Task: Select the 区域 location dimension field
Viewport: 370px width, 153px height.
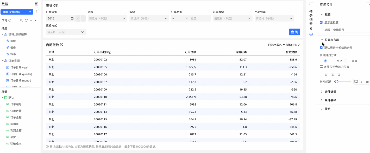Action: [13, 41]
